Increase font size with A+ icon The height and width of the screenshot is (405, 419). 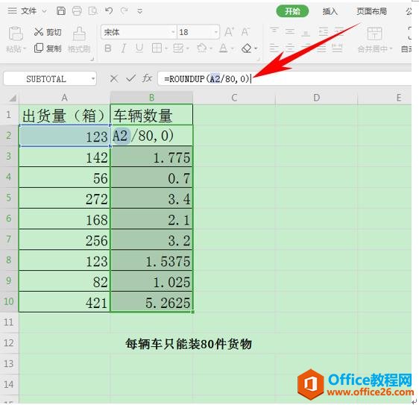click(229, 32)
